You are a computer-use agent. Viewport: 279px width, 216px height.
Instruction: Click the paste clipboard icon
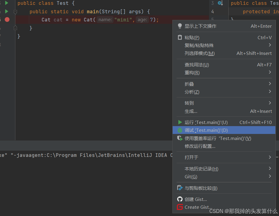tap(180, 37)
